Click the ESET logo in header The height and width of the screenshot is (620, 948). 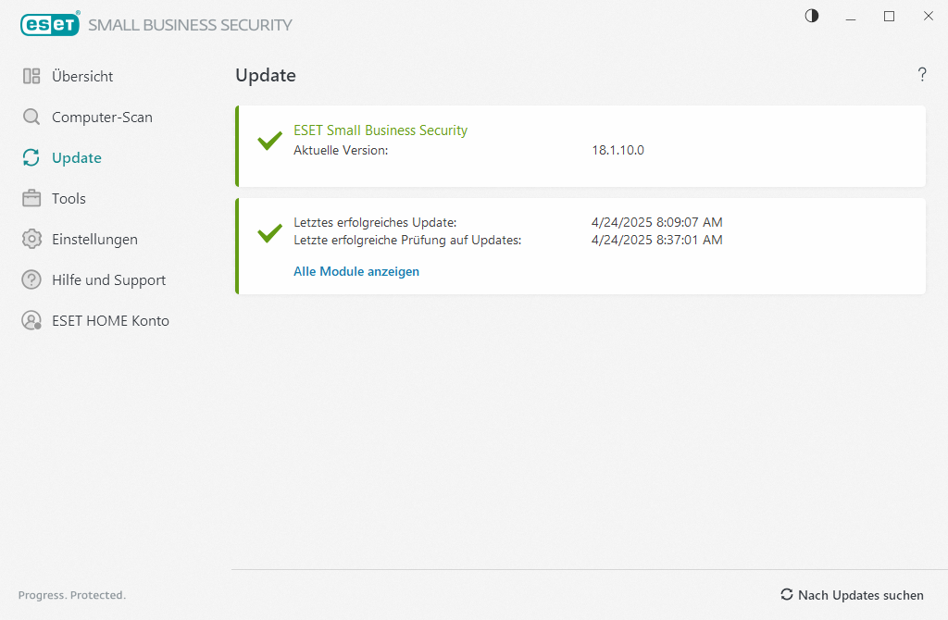click(49, 25)
